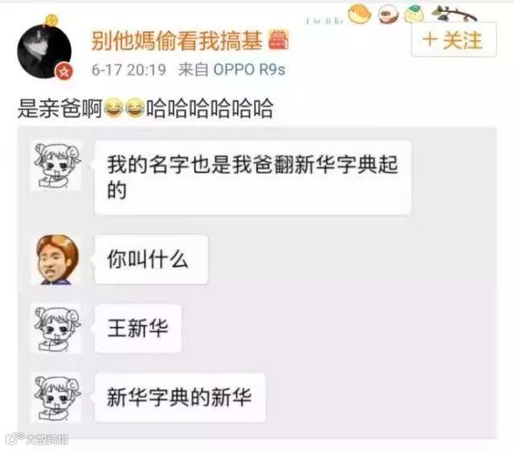This screenshot has width=514, height=450.
Task: Click the verified badge on the avatar
Action: pos(64,72)
